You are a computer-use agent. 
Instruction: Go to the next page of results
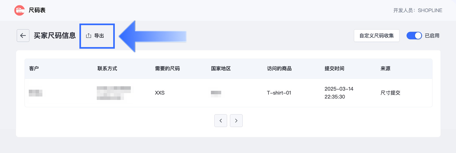pos(236,121)
